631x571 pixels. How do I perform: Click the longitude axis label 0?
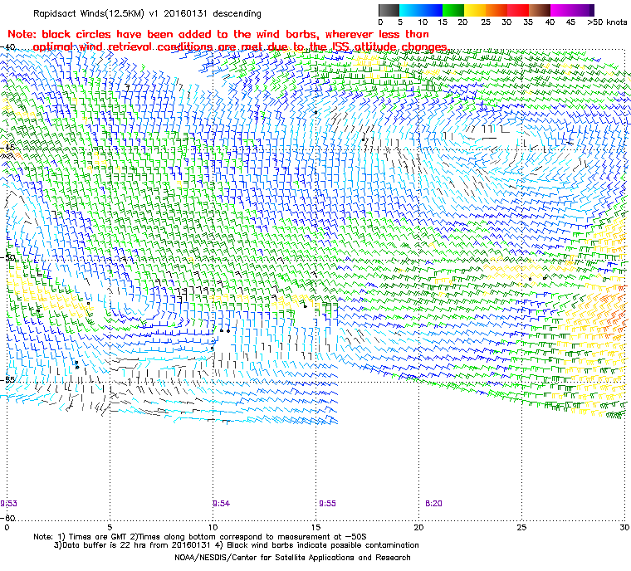(x=7, y=527)
